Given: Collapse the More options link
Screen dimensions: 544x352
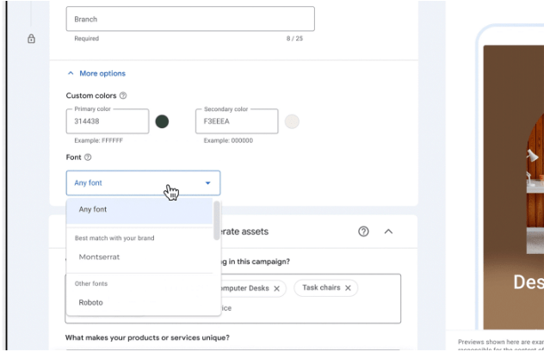Looking at the screenshot, I should pyautogui.click(x=102, y=73).
